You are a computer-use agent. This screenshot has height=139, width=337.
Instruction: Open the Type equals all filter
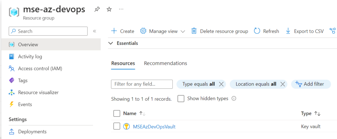[198, 84]
